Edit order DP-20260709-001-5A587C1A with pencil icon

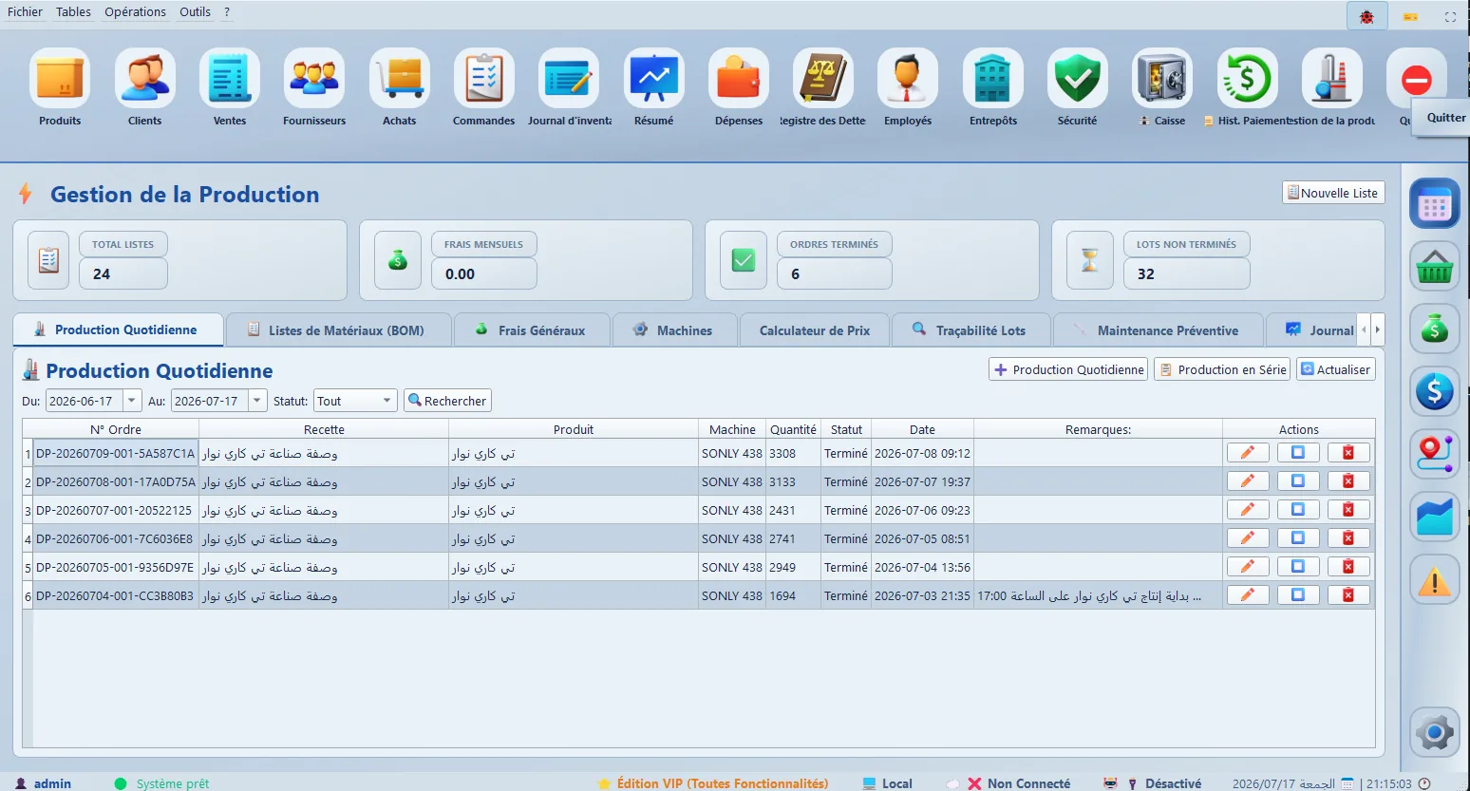(x=1248, y=453)
